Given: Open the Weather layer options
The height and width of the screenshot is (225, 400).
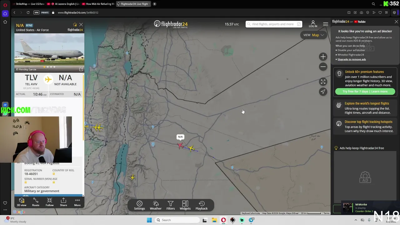Looking at the screenshot, I should tap(156, 205).
